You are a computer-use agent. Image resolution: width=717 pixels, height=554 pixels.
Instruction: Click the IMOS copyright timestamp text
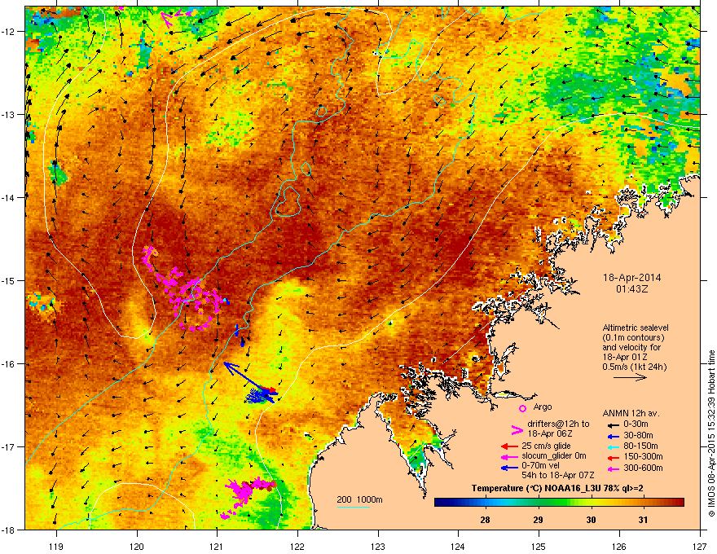[711, 433]
